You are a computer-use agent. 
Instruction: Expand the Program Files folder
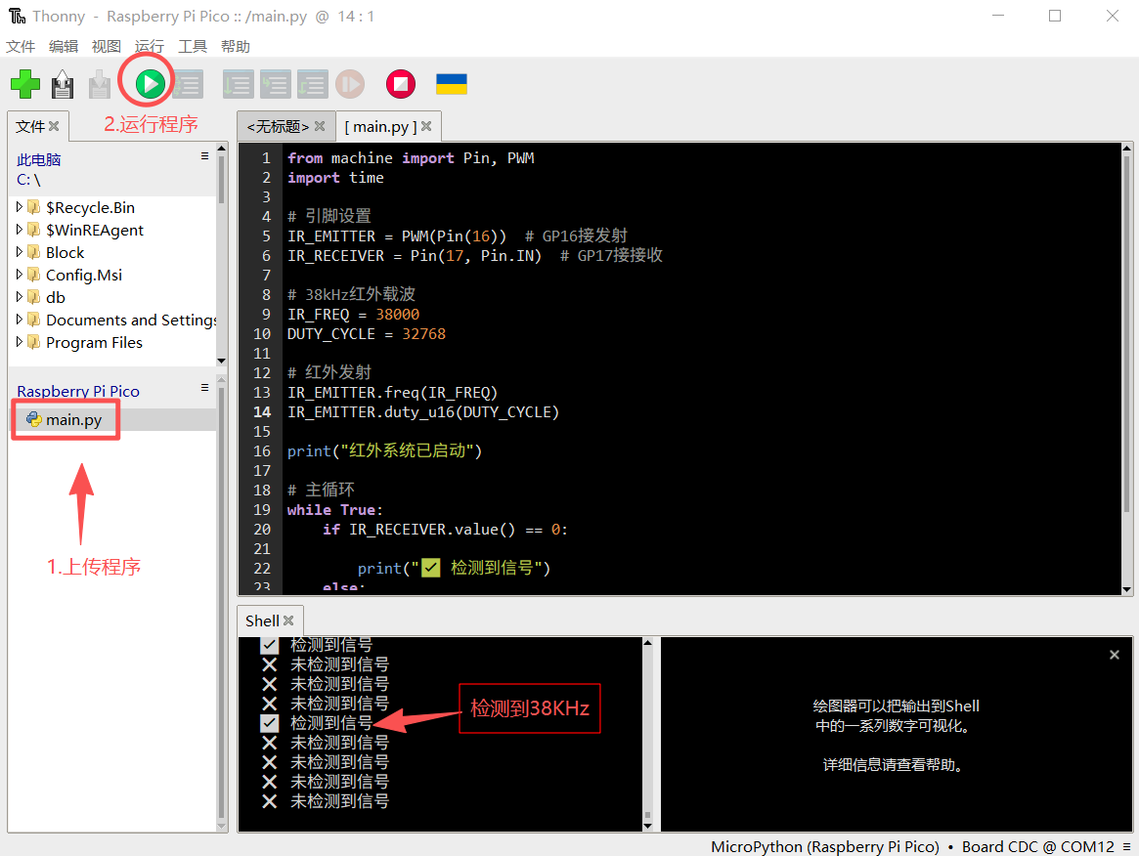click(x=20, y=342)
